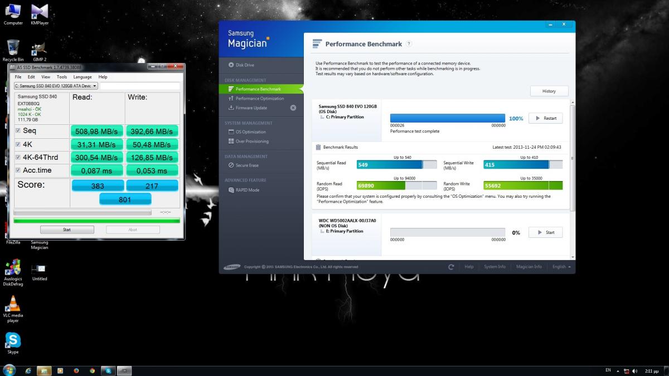669x376 pixels.
Task: Toggle the 4K test checkbox
Action: [x=18, y=144]
